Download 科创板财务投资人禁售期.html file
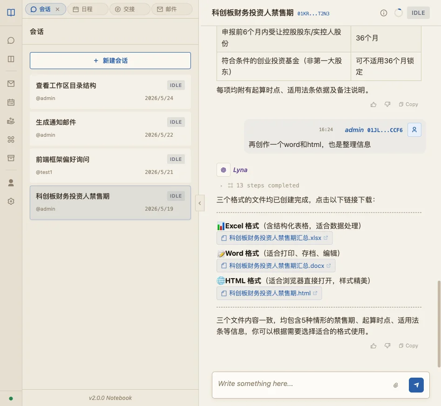The image size is (441, 406). (x=269, y=293)
